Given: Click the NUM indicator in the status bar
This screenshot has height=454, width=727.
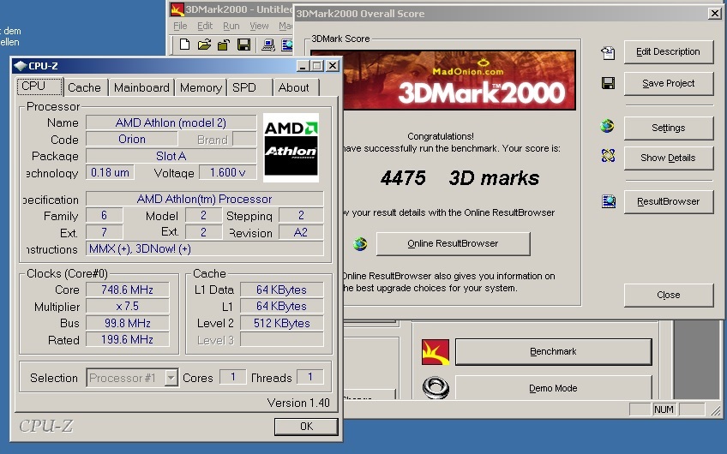Looking at the screenshot, I should tap(664, 409).
